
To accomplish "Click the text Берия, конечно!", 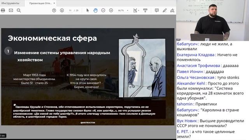I will (86, 87).
